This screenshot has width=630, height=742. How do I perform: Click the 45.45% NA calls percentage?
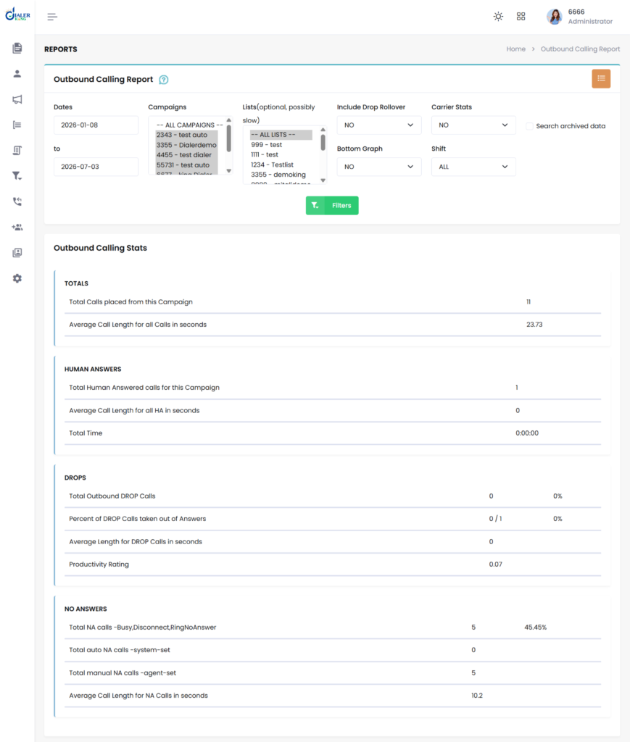pos(535,628)
